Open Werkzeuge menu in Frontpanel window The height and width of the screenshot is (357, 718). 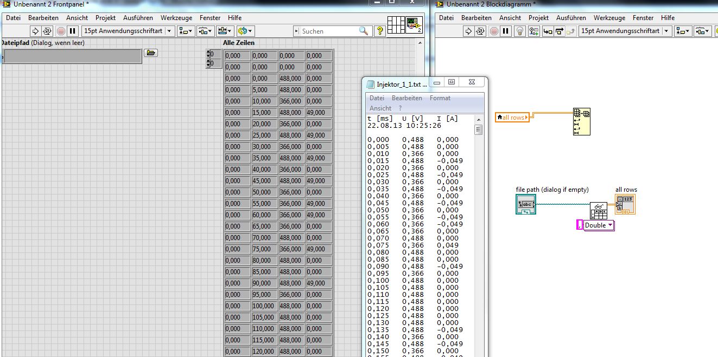coord(176,18)
